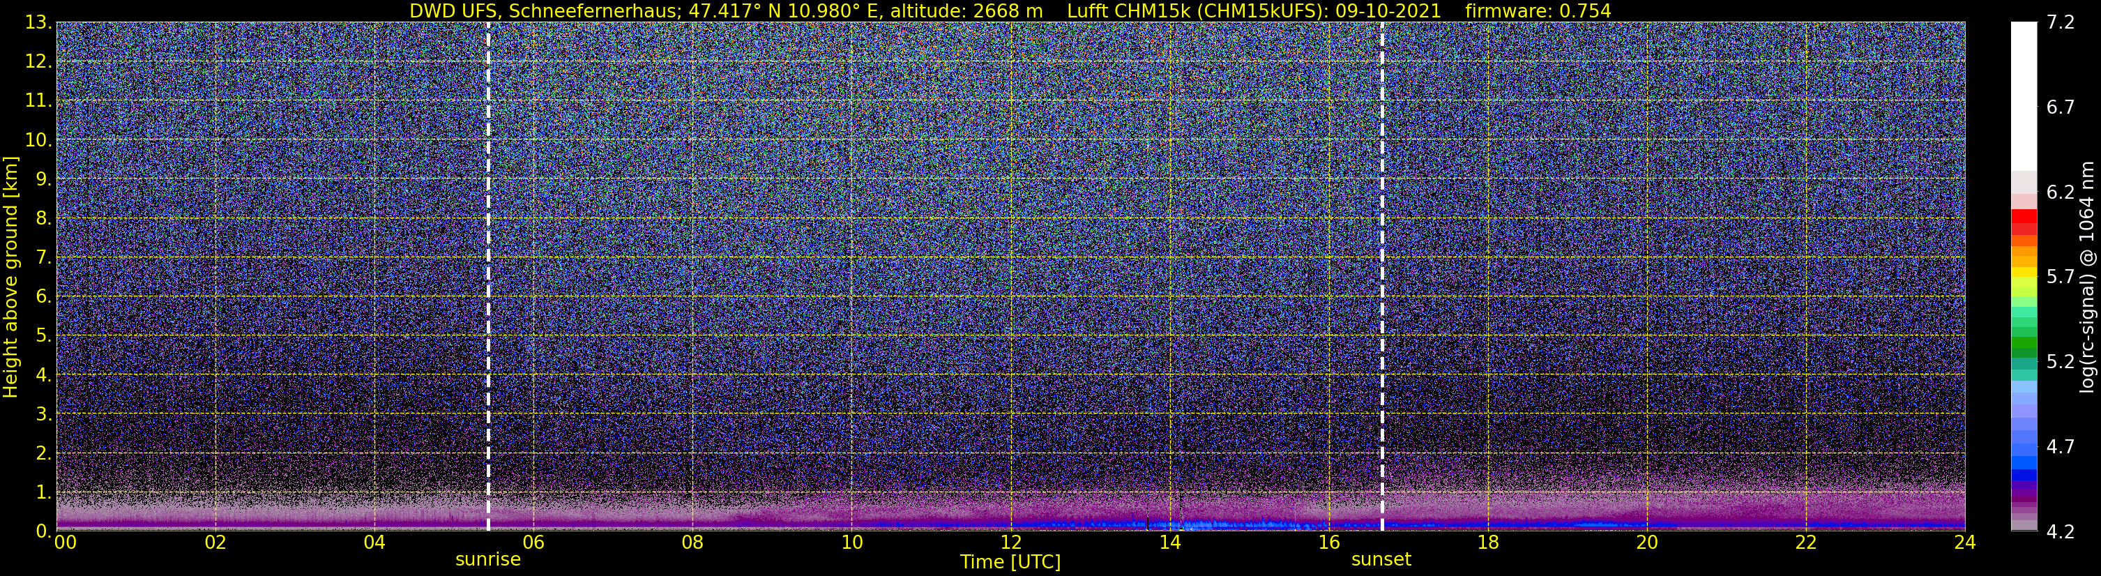Click the colorbar value '7.2'

click(x=2061, y=23)
